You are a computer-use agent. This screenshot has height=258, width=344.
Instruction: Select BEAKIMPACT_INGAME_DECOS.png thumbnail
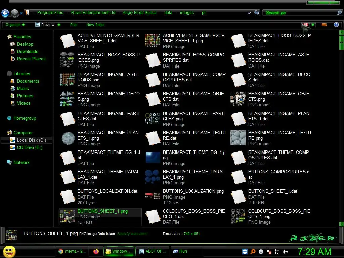67,99
